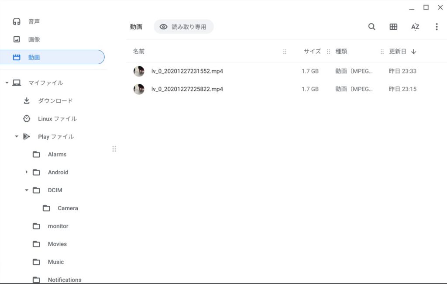Sort the file list by 名前 column
Image resolution: width=447 pixels, height=284 pixels.
(x=139, y=52)
